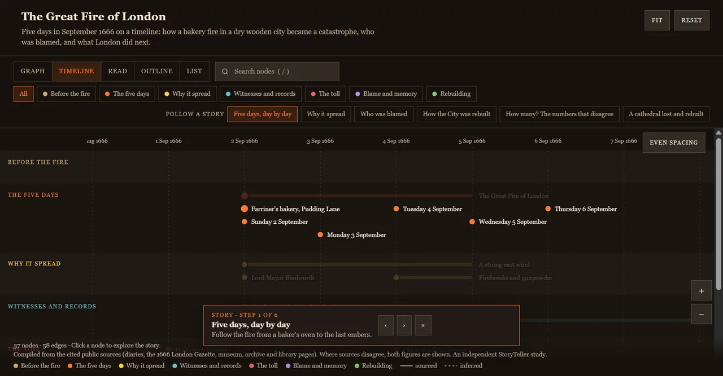Click the green Rebuilding legend dot
This screenshot has width=723, height=376.
357,366
